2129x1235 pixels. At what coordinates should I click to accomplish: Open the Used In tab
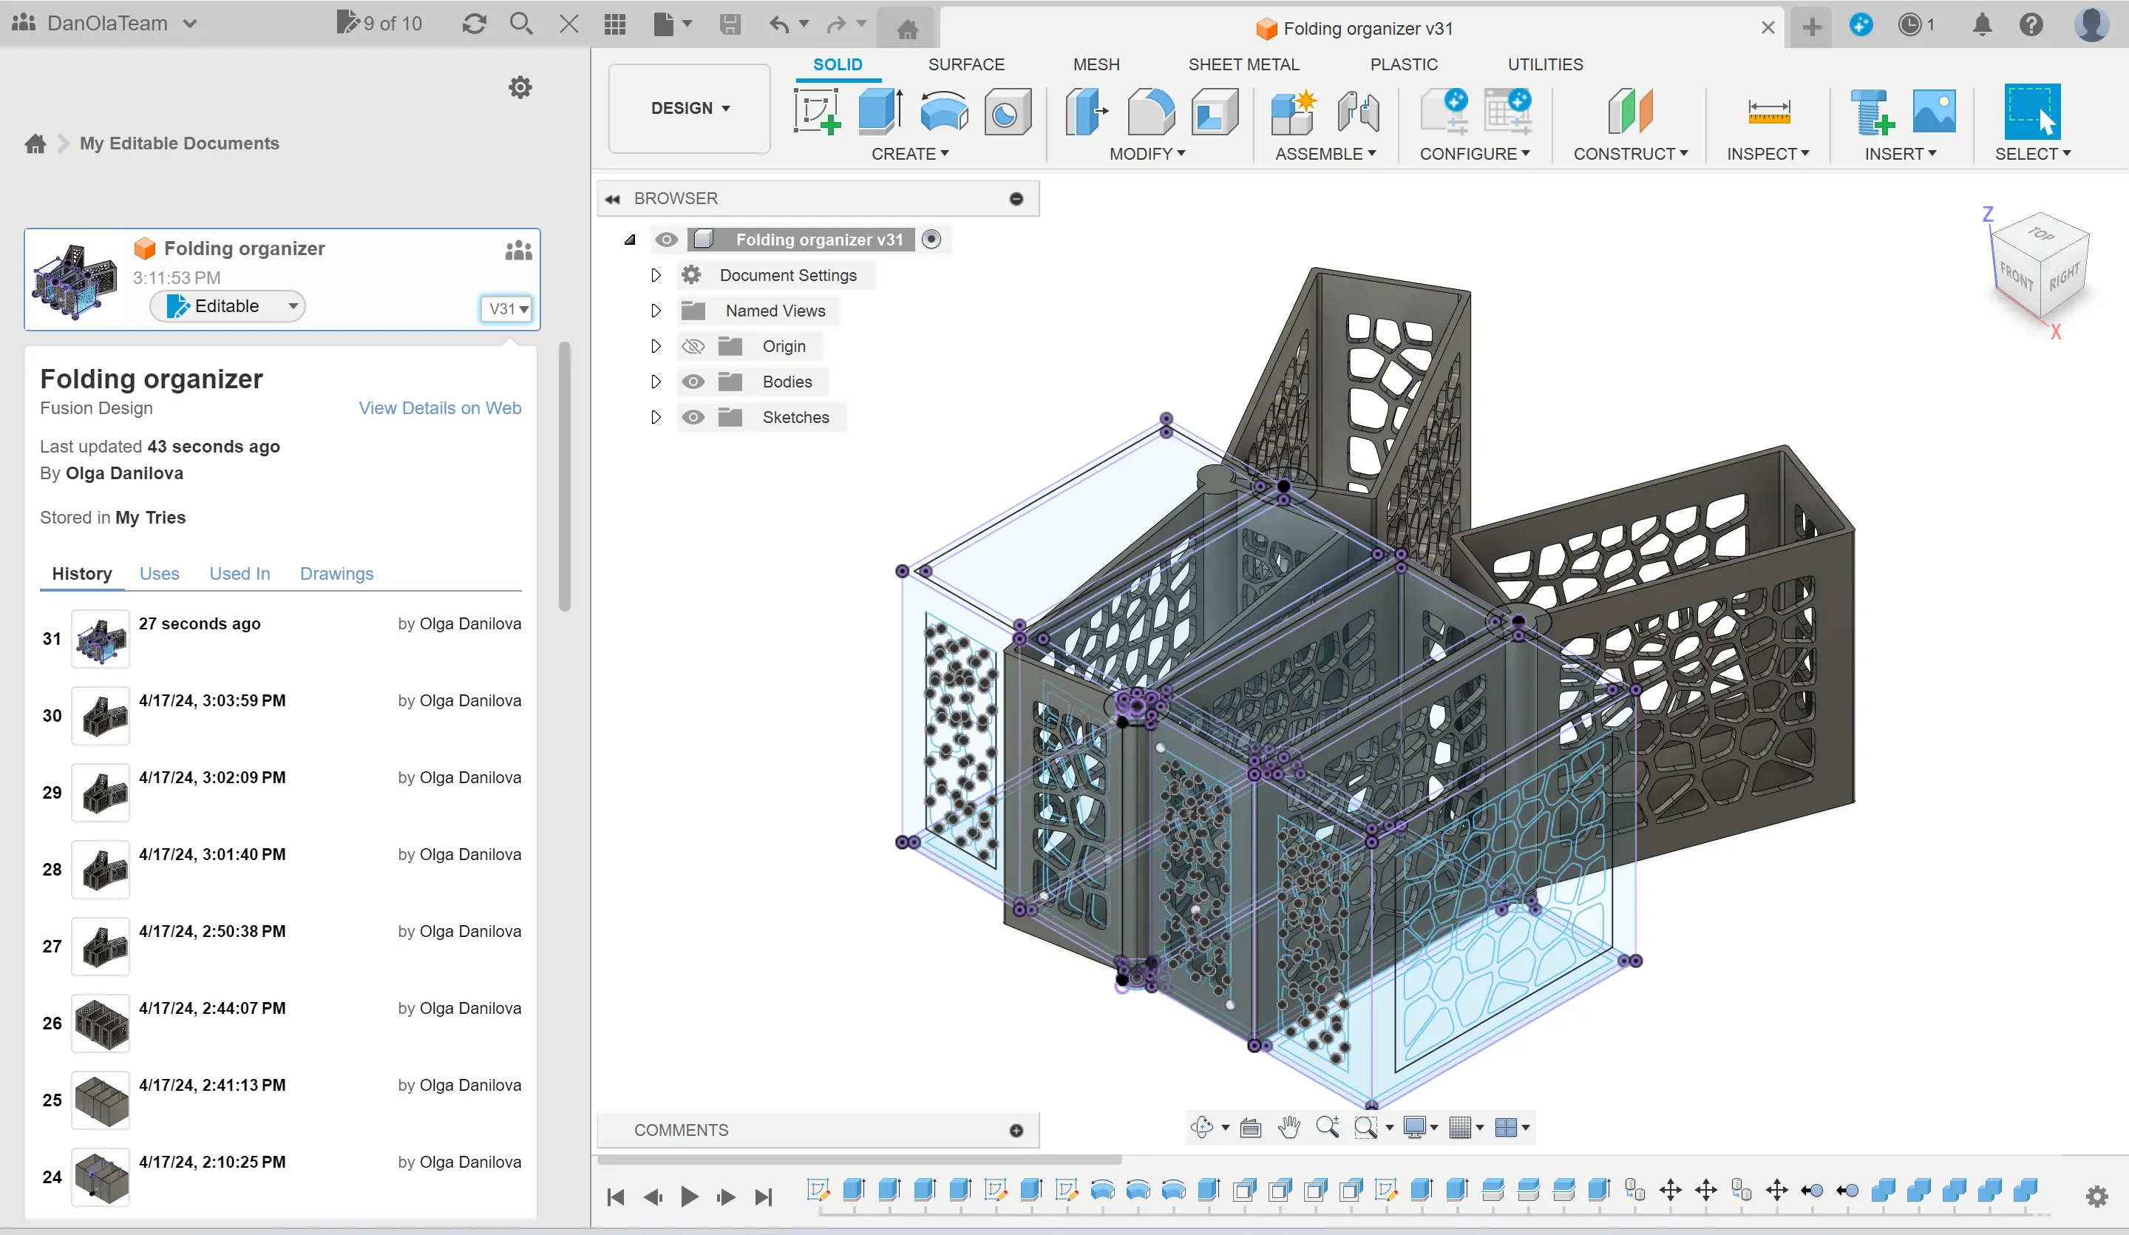pos(240,573)
